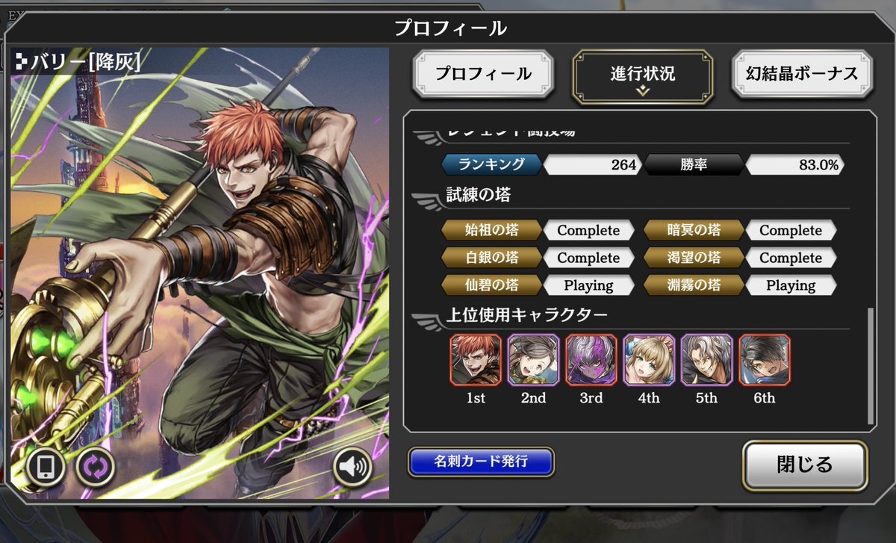896x543 pixels.
Task: Select the 1st most-used character portrait
Action: click(476, 360)
